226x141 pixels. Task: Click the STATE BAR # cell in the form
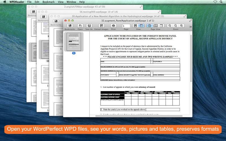tap(108, 74)
